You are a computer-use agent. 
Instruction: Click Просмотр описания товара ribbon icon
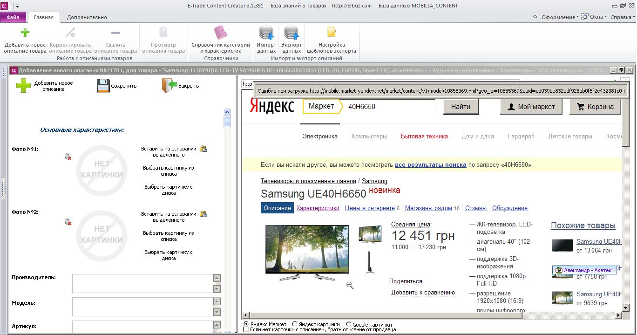tap(163, 32)
